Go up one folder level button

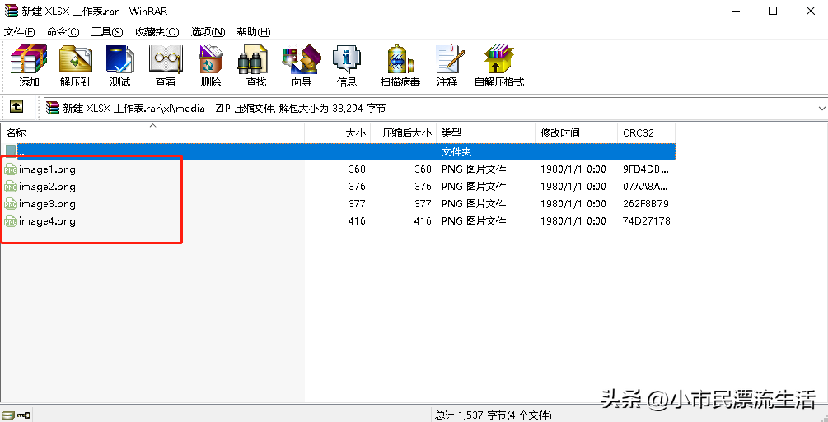coord(16,107)
